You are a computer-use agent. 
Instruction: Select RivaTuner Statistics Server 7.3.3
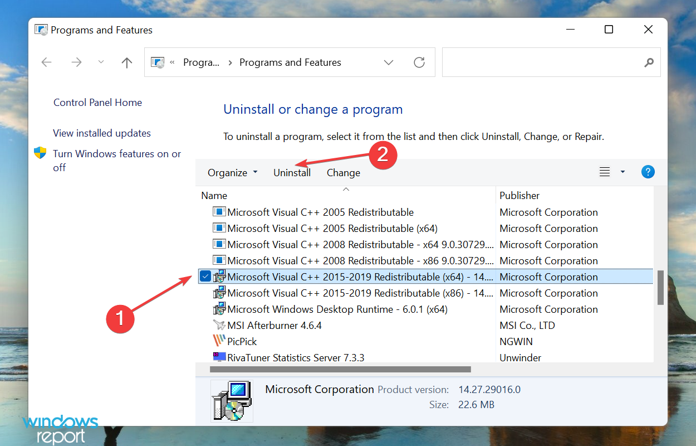(296, 358)
